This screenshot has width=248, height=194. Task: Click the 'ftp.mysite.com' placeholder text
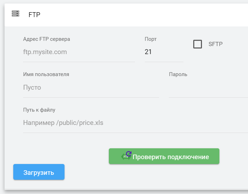(45, 52)
